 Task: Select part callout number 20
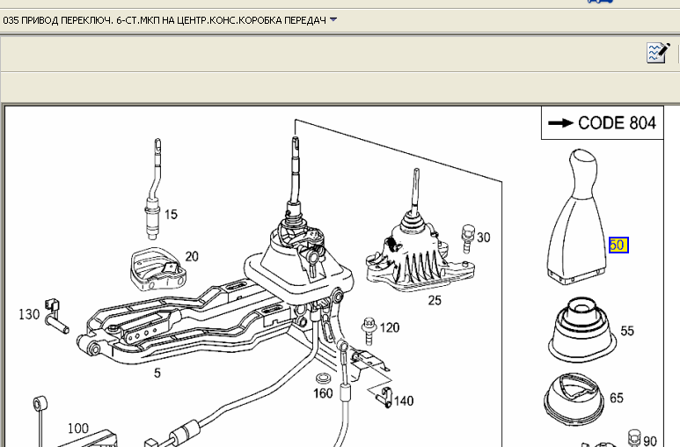coord(191,256)
